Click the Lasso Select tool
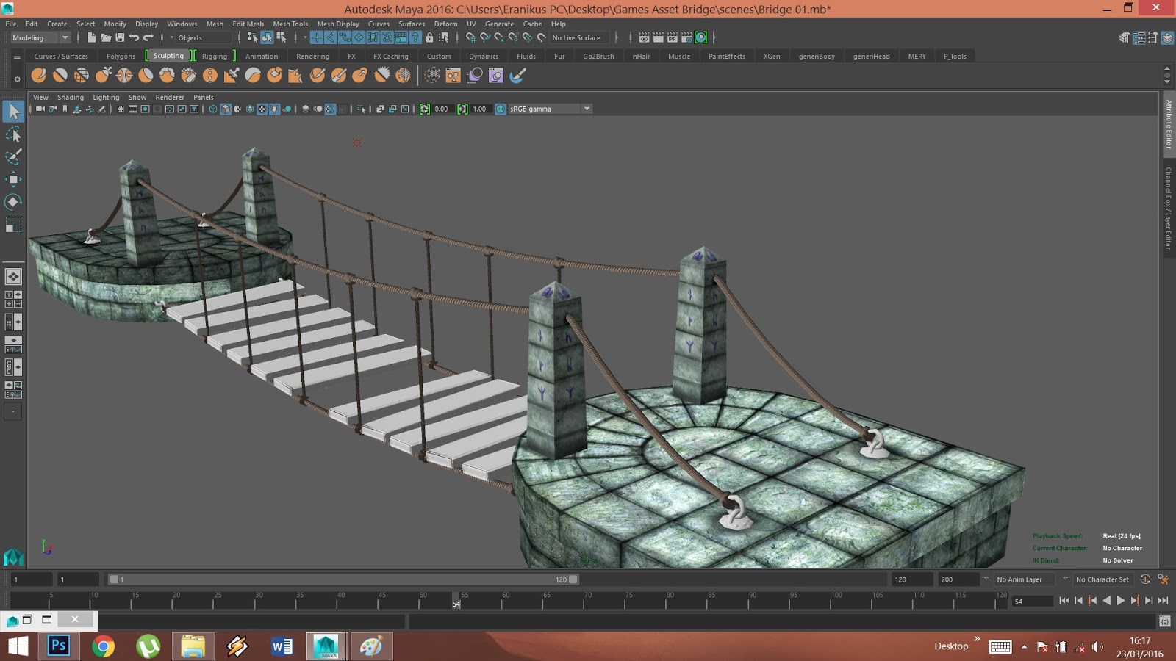Image resolution: width=1176 pixels, height=661 pixels. (13, 134)
